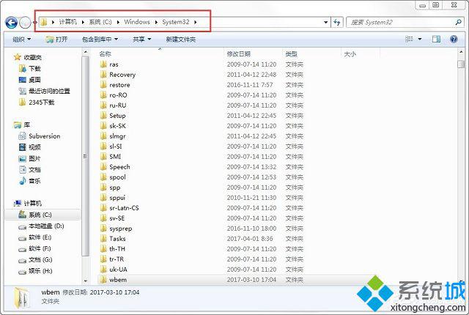Viewport: 469px width, 315px height.
Task: Sort by the 大小 column header
Action: [350, 53]
